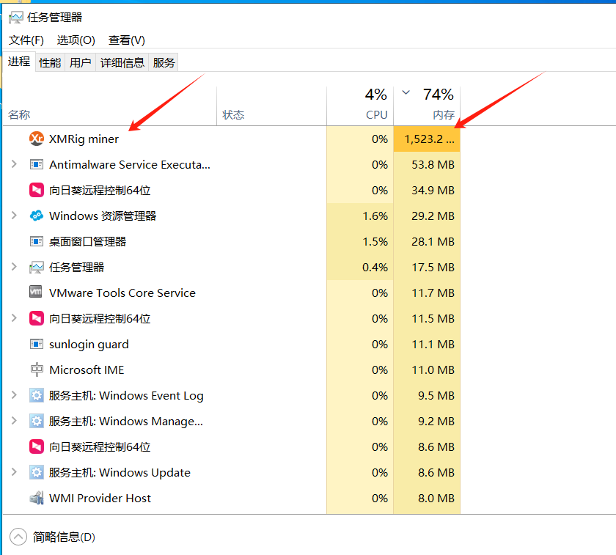Open the 查看(V) menu
Image resolution: width=616 pixels, height=555 pixels.
(x=126, y=40)
